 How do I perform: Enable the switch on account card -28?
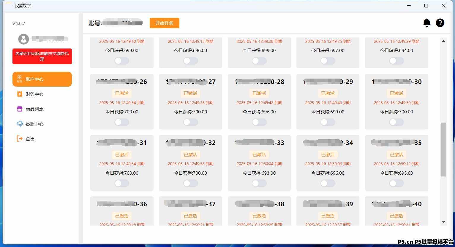coord(259,122)
